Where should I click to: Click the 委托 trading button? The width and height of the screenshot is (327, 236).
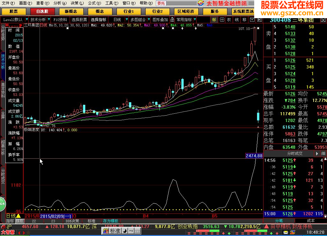(x=161, y=3)
